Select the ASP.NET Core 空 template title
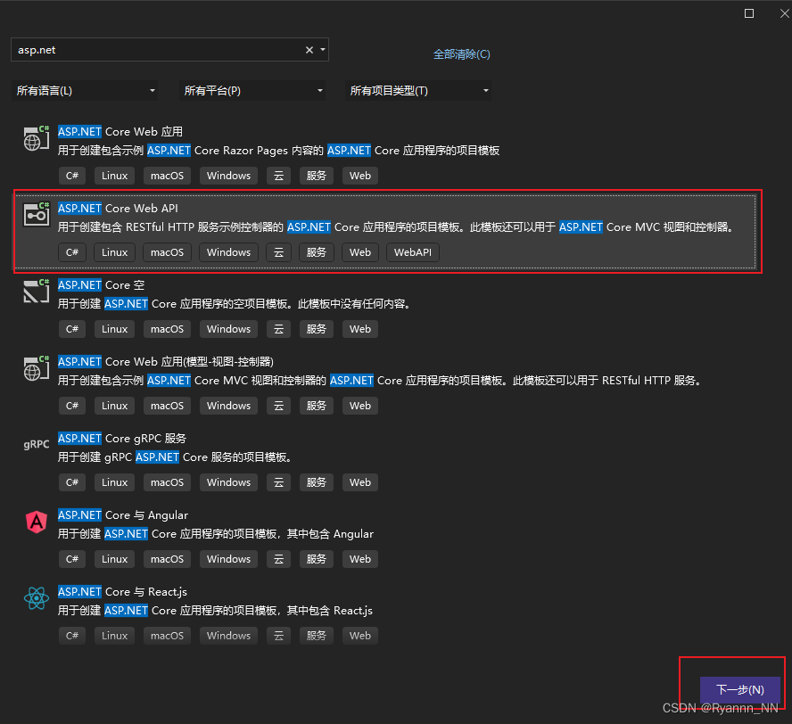 101,285
